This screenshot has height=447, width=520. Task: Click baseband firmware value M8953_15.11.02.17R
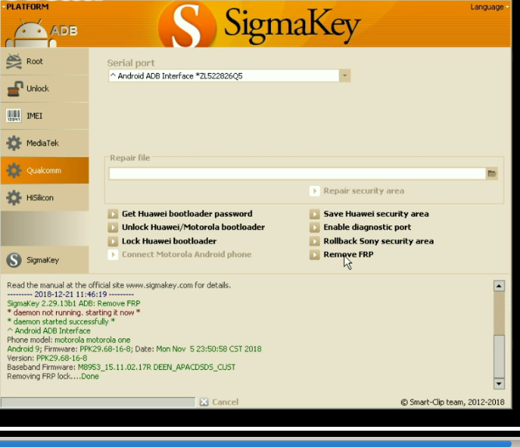click(114, 367)
